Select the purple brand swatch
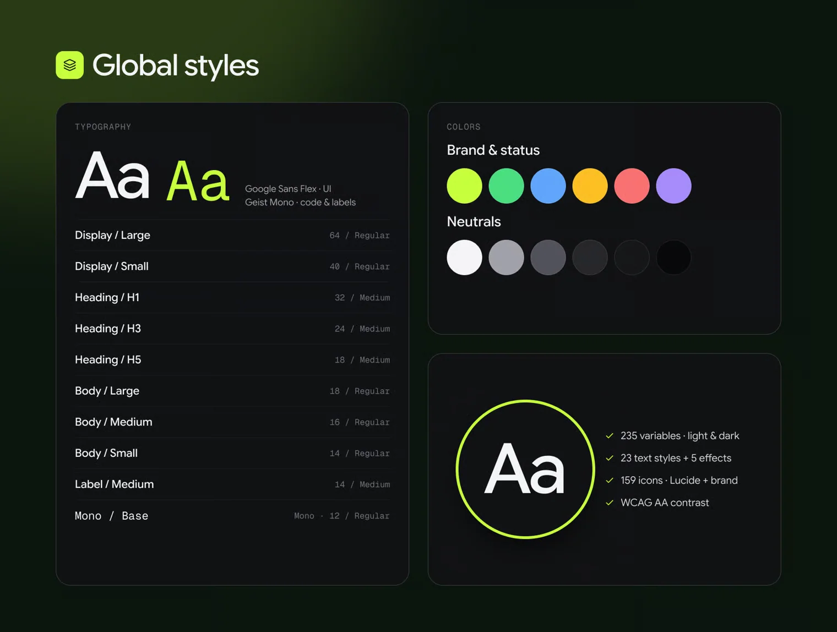 [x=673, y=186]
